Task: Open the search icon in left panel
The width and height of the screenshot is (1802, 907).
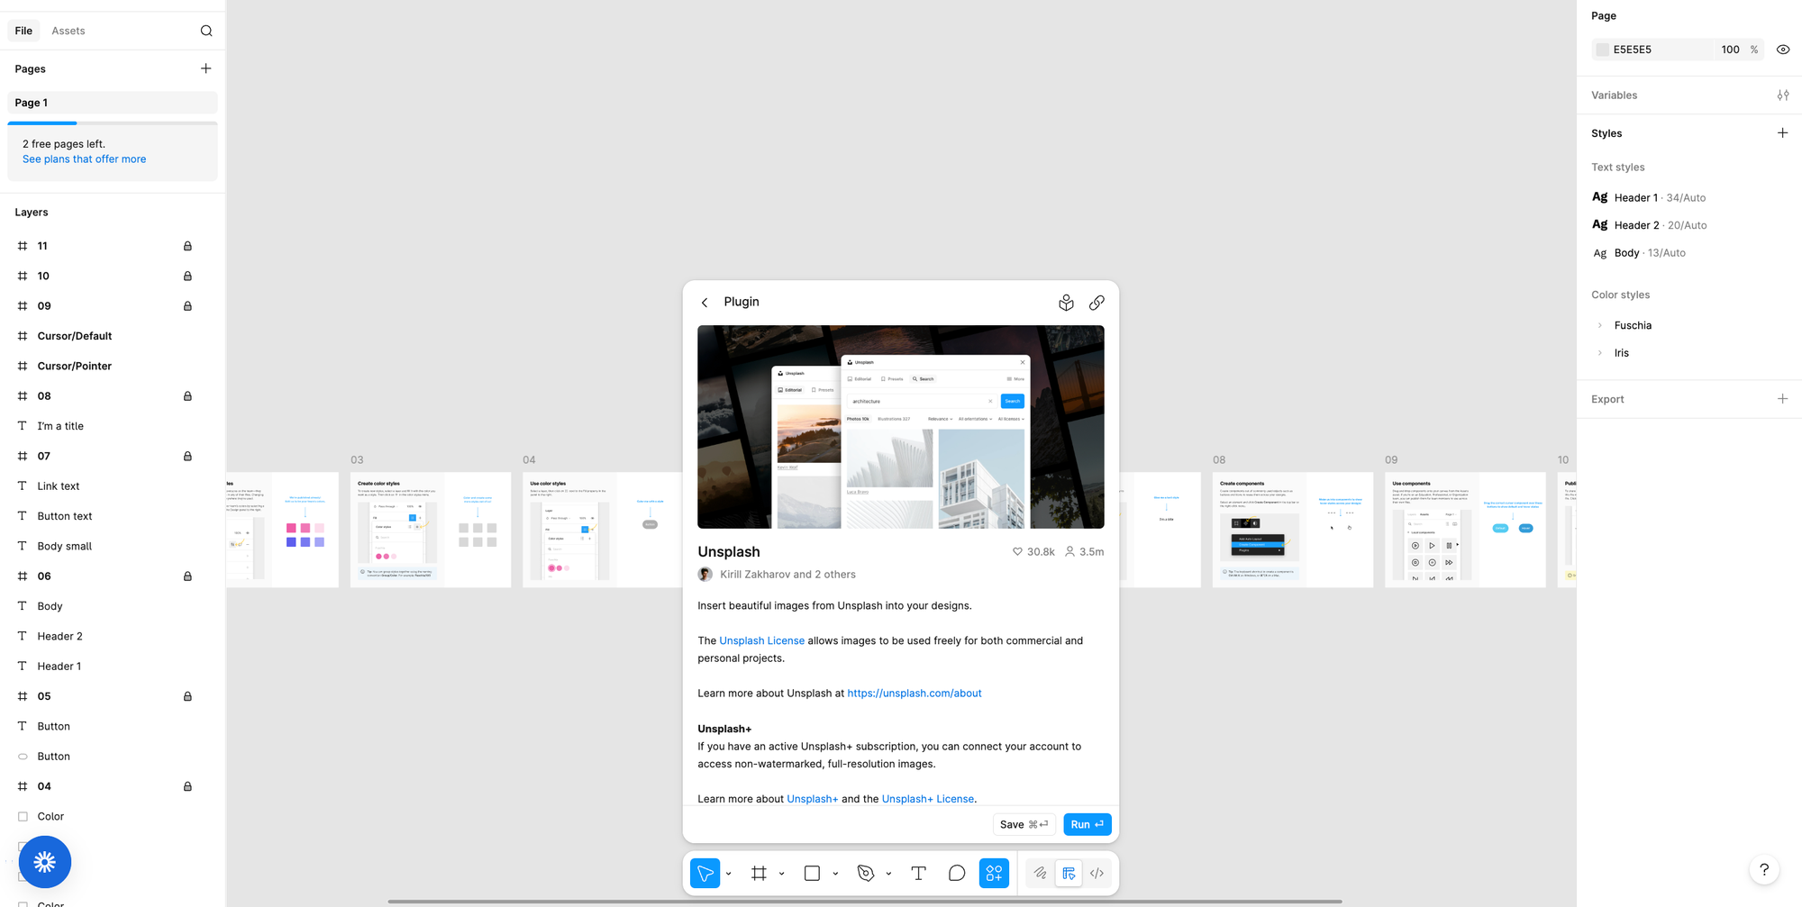Action: (x=206, y=31)
